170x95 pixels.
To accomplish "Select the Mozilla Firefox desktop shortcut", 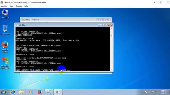I will click(x=5, y=47).
